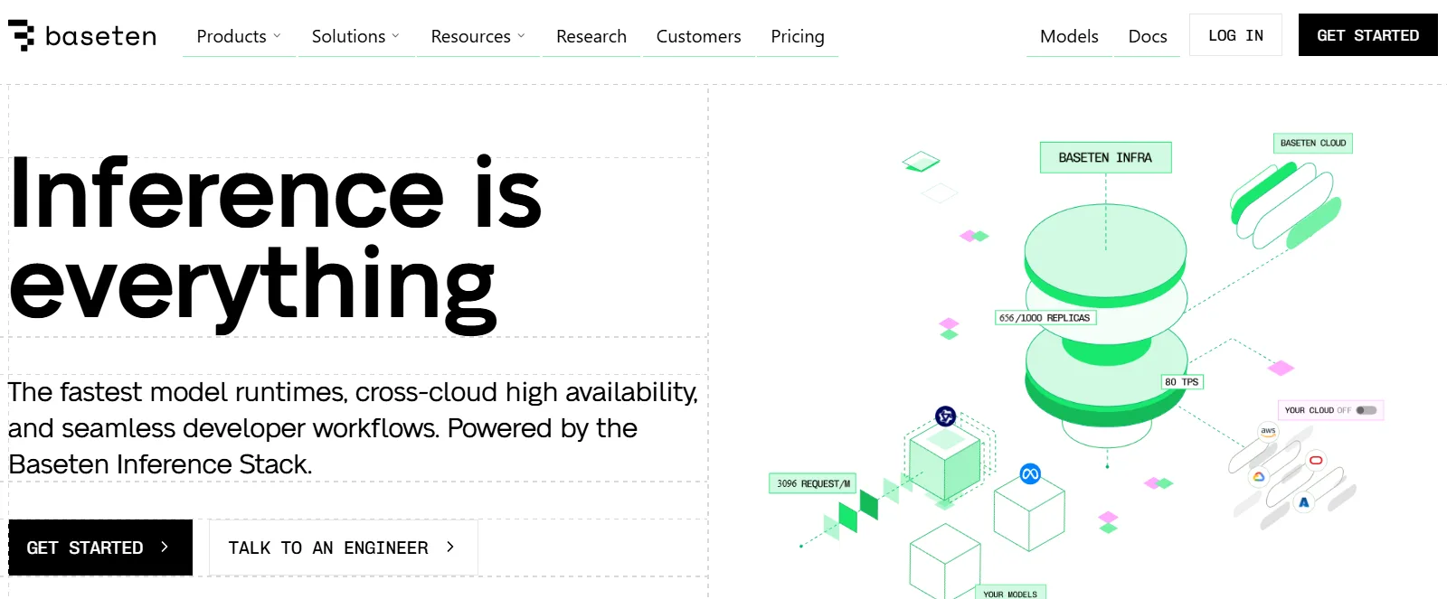Click the Baseten logo icon
1447x599 pixels.
tap(22, 35)
